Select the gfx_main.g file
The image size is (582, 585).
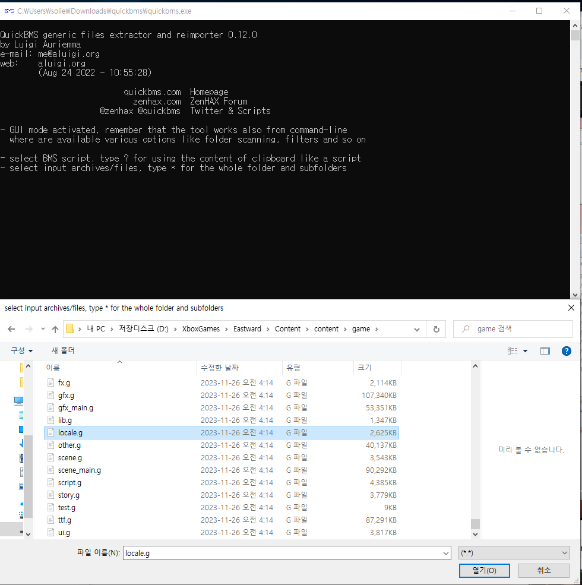pyautogui.click(x=222, y=408)
